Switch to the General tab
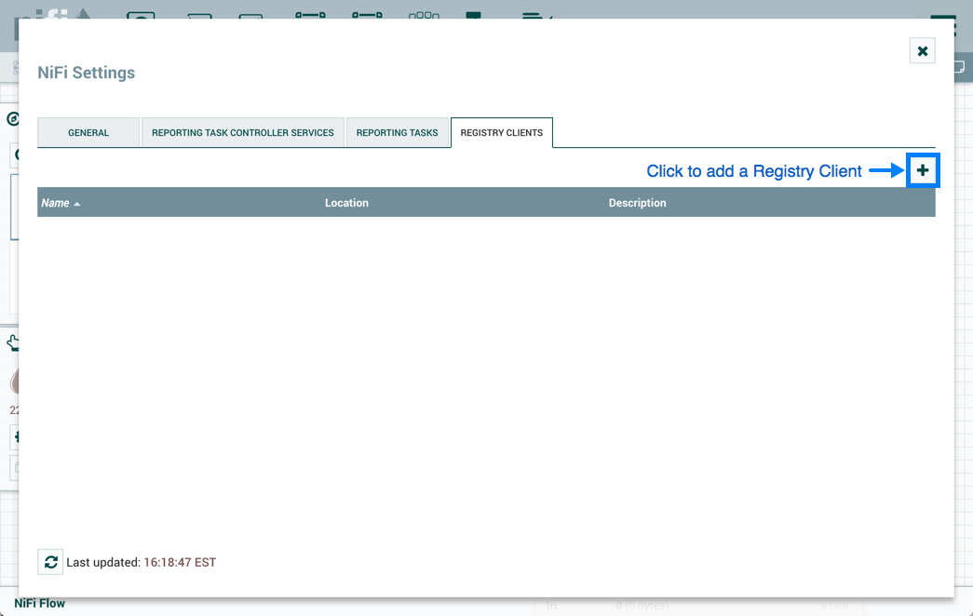This screenshot has height=616, width=973. (x=88, y=133)
